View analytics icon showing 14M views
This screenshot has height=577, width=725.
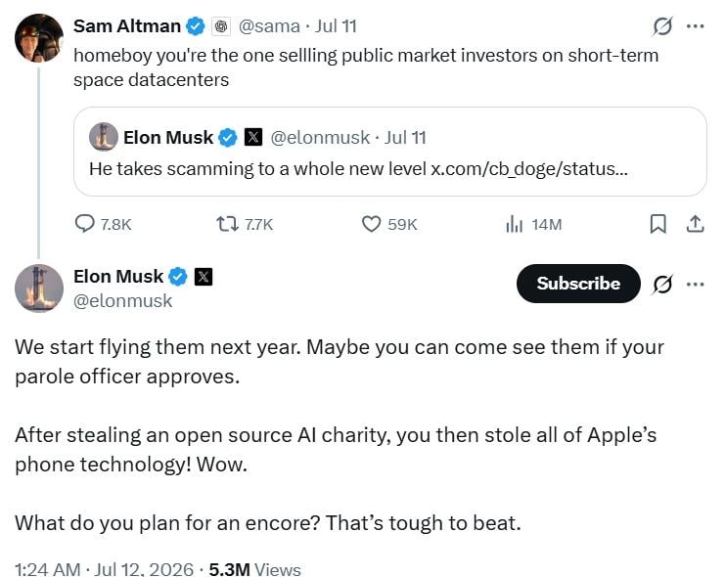[515, 224]
